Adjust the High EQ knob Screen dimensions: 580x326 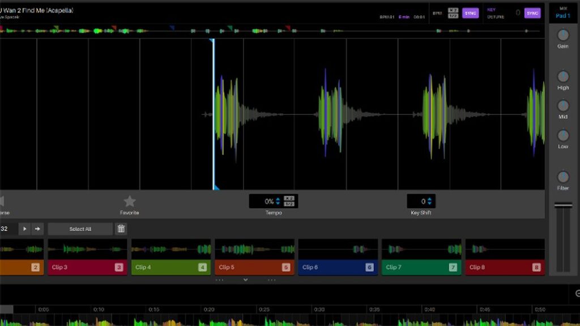click(x=563, y=76)
